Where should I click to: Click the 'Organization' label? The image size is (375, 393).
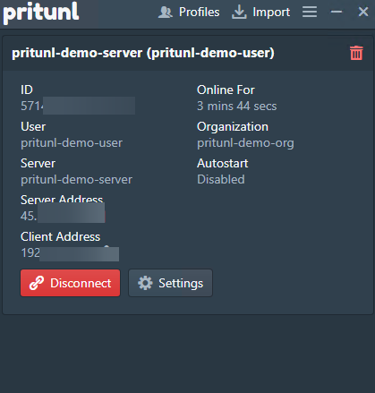click(x=233, y=127)
